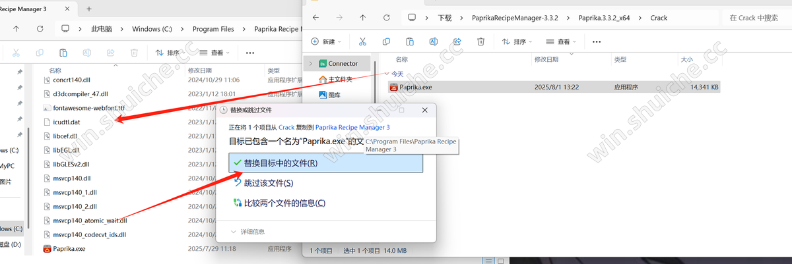The image size is (792, 264).
Task: Select msvcp140.dll file
Action: coord(72,178)
